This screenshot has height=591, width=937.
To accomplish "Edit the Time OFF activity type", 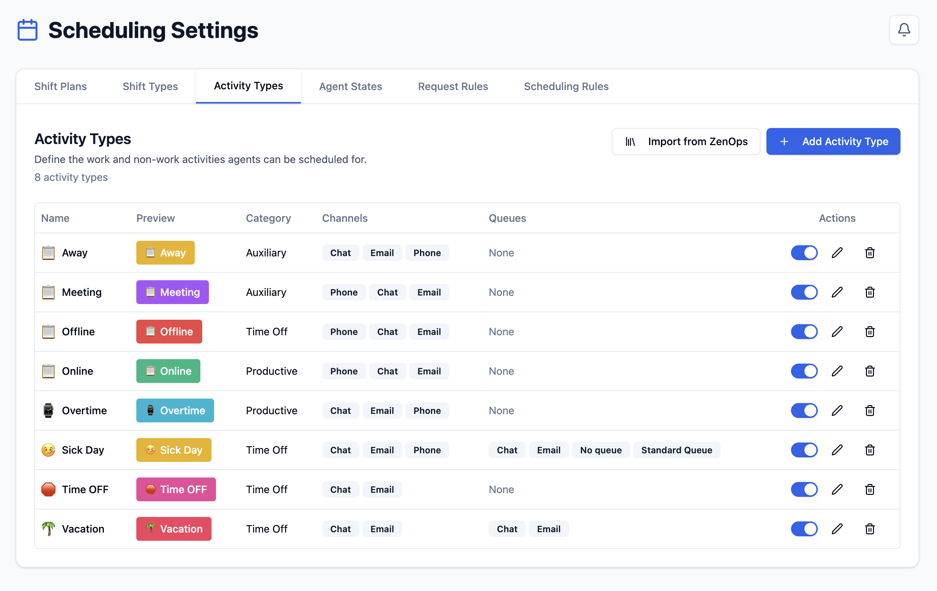I will click(837, 489).
